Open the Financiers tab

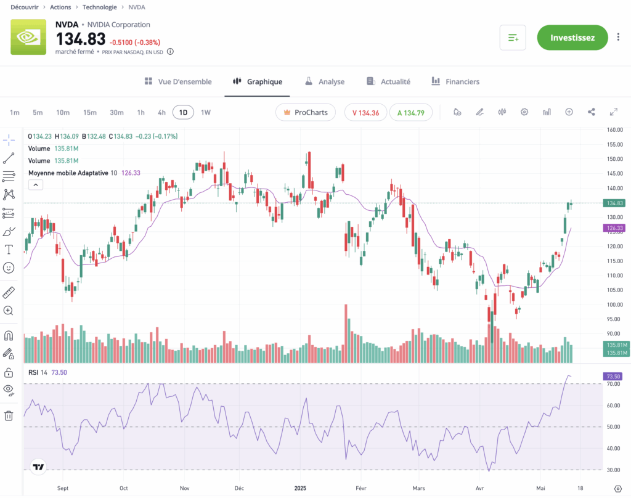(x=455, y=81)
